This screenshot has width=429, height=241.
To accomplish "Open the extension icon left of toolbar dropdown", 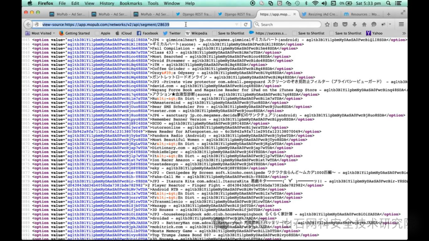I will [383, 24].
